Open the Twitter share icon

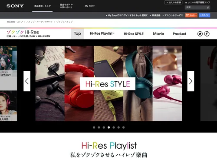(x=200, y=34)
